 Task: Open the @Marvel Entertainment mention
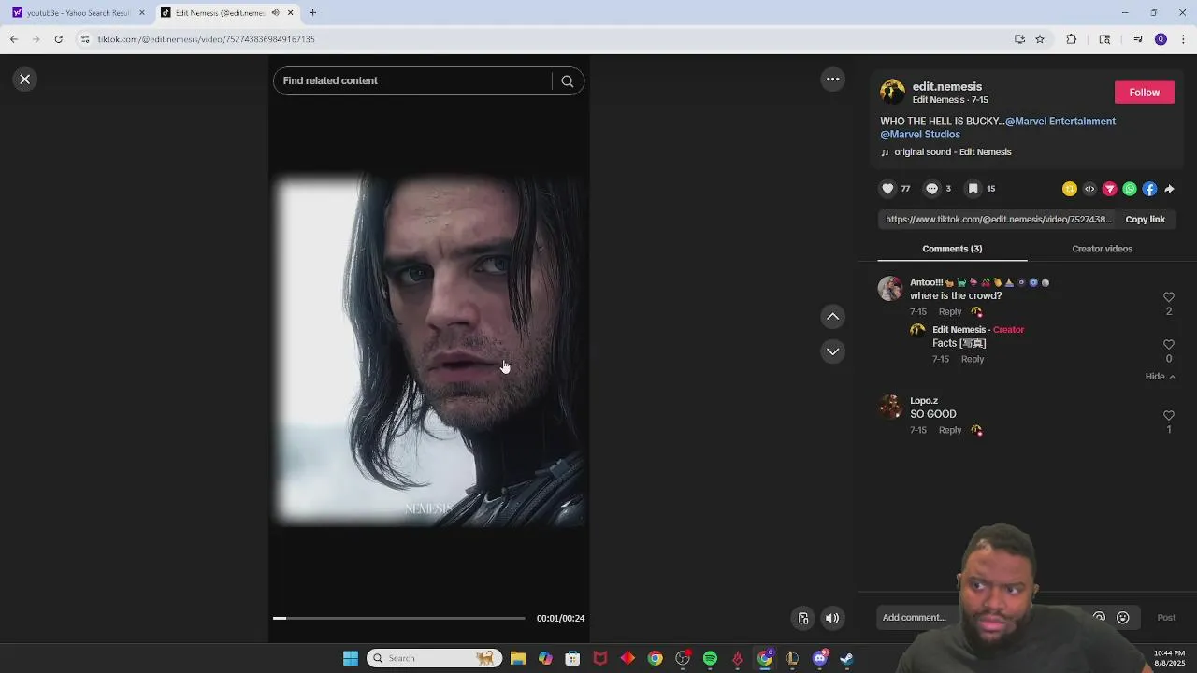point(1060,122)
